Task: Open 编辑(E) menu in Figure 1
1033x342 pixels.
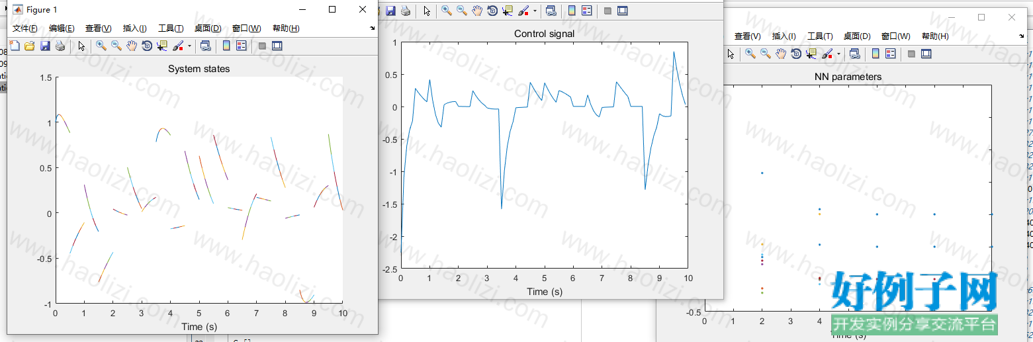Action: 62,28
